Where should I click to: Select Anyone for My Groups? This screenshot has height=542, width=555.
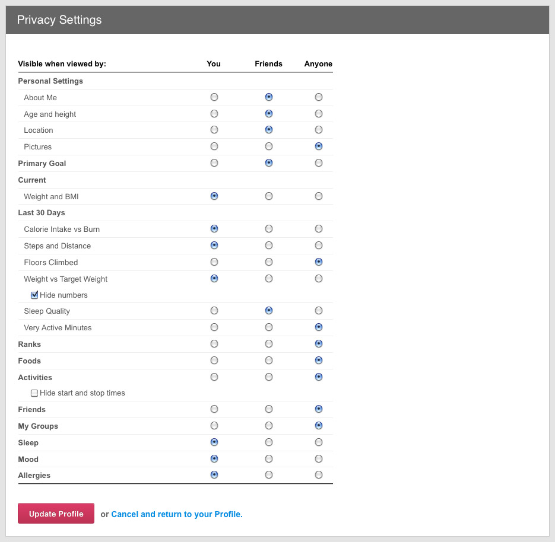pyautogui.click(x=319, y=426)
